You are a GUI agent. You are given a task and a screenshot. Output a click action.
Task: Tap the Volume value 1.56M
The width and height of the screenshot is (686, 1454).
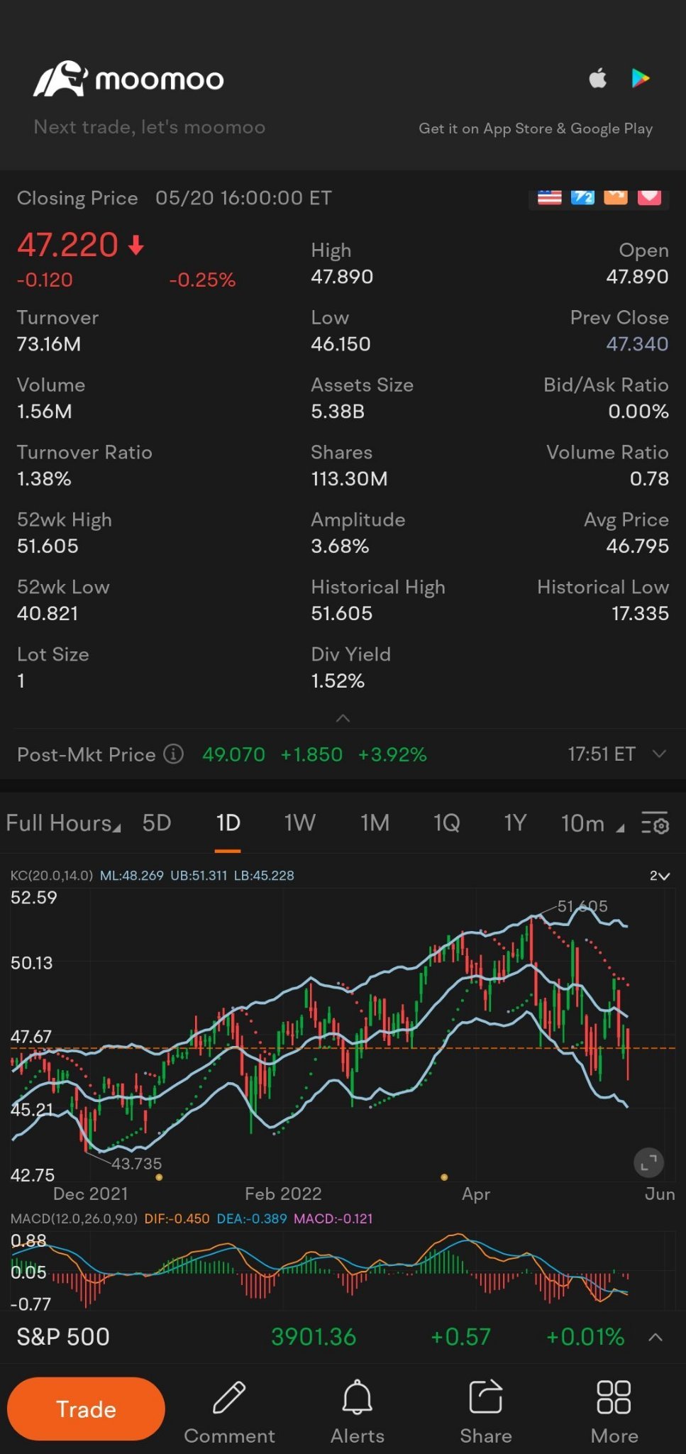pyautogui.click(x=45, y=412)
